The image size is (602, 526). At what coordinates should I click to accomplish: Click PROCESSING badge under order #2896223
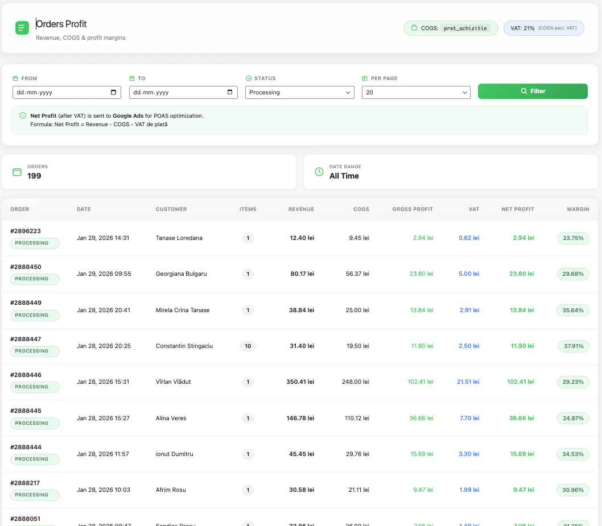point(35,243)
